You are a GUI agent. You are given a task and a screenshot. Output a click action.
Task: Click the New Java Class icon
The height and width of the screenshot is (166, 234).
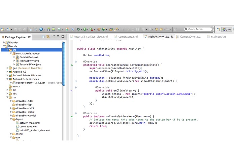103,29
